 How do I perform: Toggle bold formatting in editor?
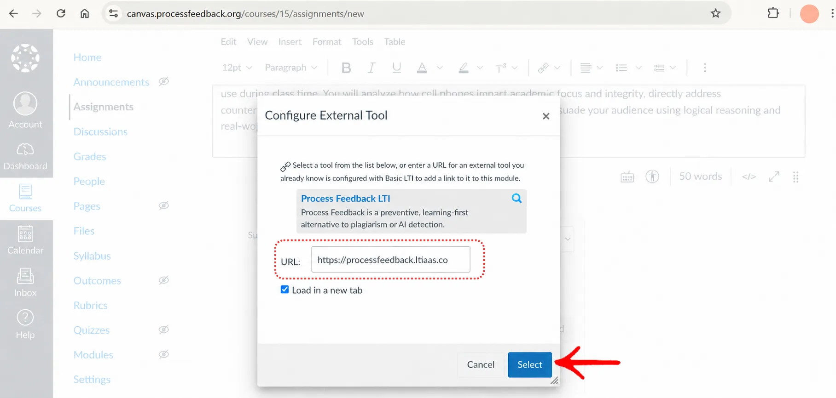click(x=346, y=68)
